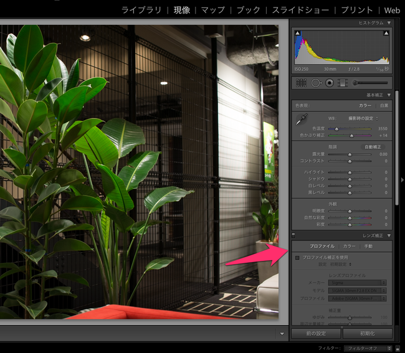This screenshot has width=405, height=353.
Task: Click the 露光量 exposure slider
Action: (x=350, y=154)
